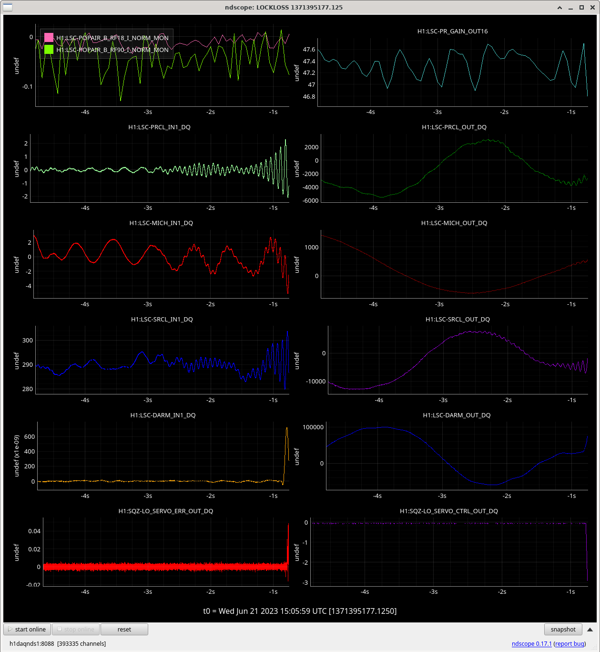Click the grayed-out stop online button

76,629
